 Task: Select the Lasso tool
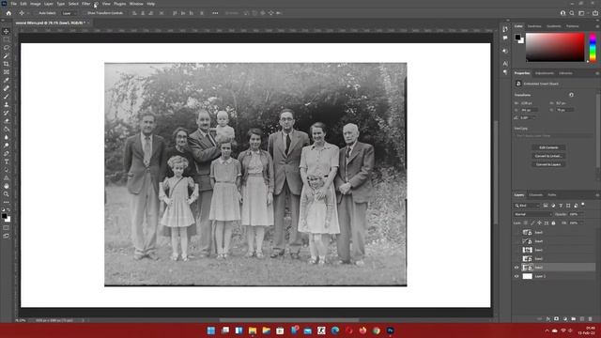pos(7,48)
